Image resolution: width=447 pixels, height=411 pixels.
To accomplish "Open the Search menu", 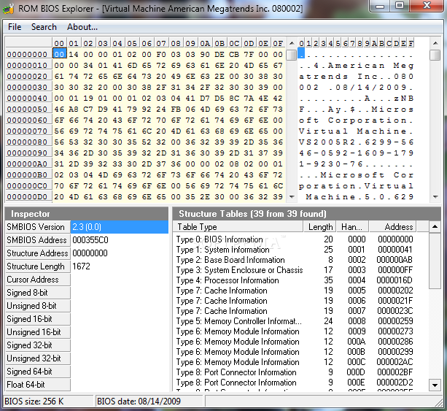I will (44, 27).
